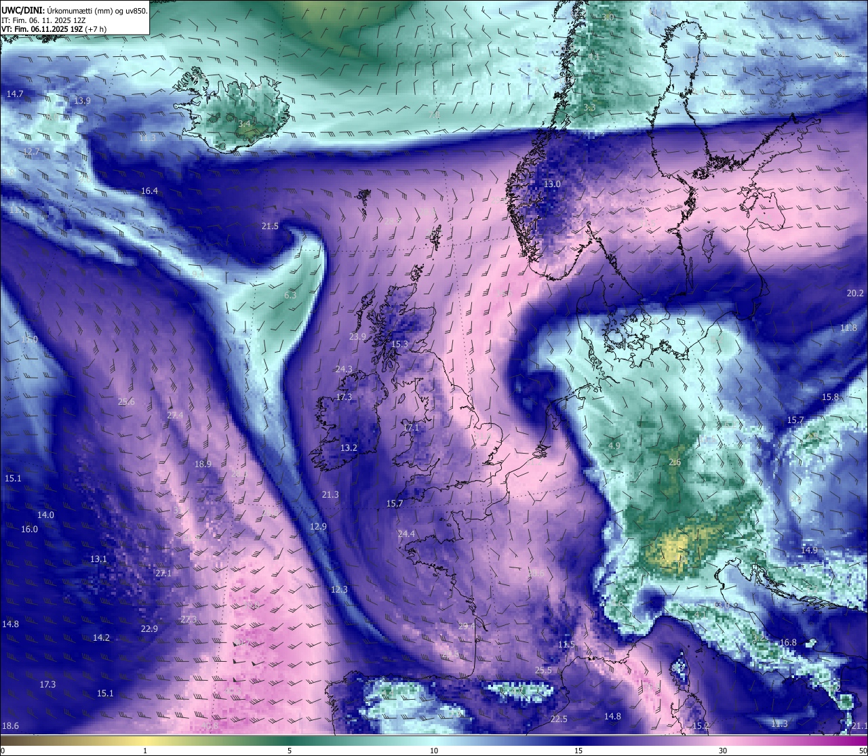Click the map value '3.0' at the top
The width and height of the screenshot is (868, 756).
coord(608,17)
